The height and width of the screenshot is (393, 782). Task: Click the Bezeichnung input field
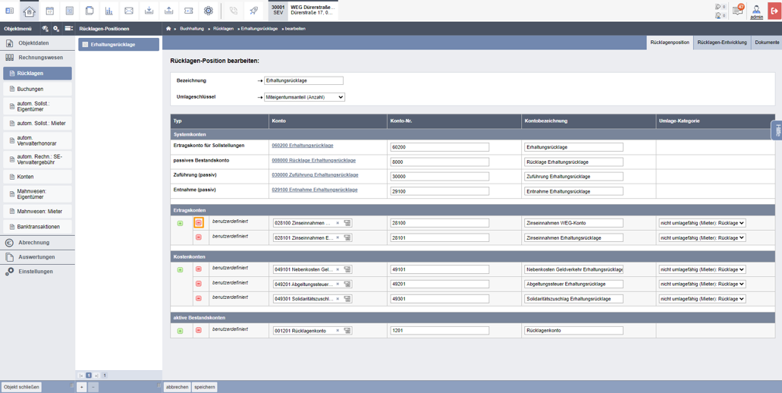point(303,80)
